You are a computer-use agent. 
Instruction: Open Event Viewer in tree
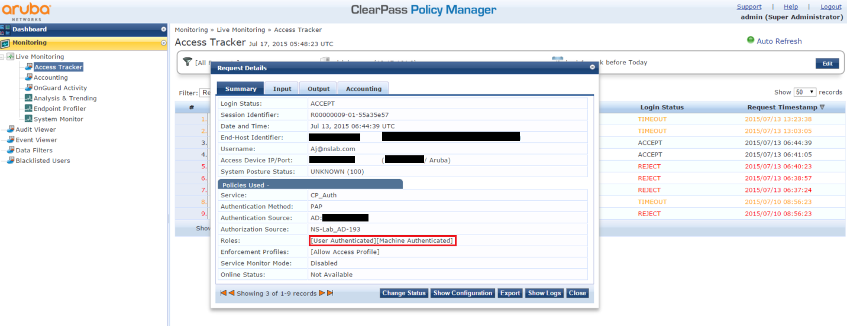pyautogui.click(x=37, y=140)
